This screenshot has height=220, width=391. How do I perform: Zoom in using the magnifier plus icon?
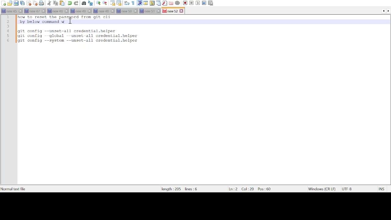tap(98, 3)
